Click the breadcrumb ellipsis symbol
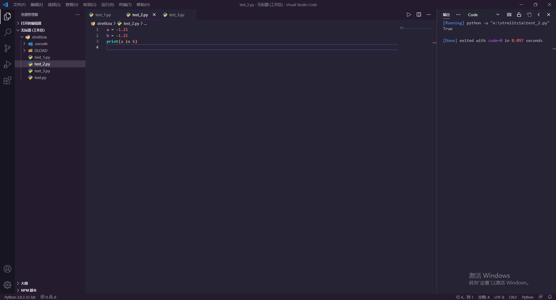Screen dimensions: 556x300 point(145,23)
